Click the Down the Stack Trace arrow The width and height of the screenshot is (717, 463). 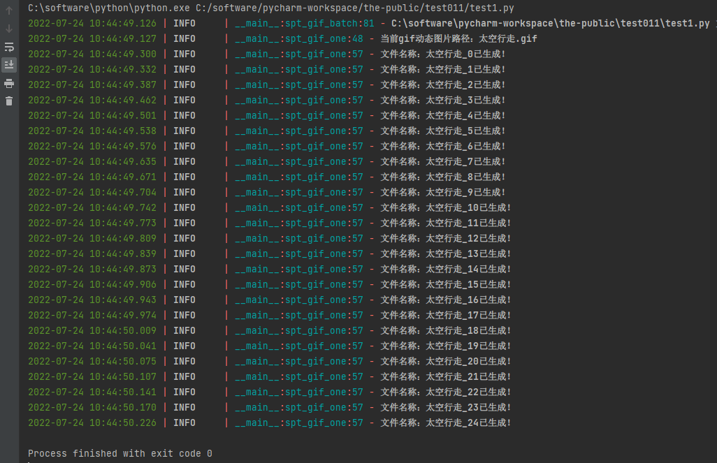point(9,29)
